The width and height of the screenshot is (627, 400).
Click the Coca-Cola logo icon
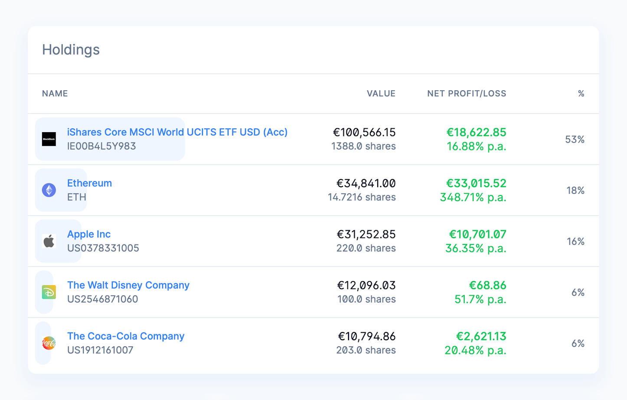click(49, 343)
